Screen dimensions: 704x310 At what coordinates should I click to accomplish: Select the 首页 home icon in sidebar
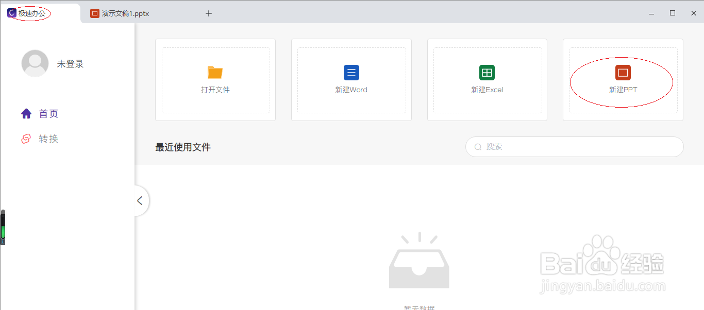point(26,113)
